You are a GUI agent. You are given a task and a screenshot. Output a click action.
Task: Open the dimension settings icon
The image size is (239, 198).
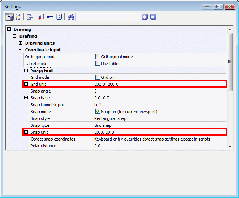(x=50, y=17)
